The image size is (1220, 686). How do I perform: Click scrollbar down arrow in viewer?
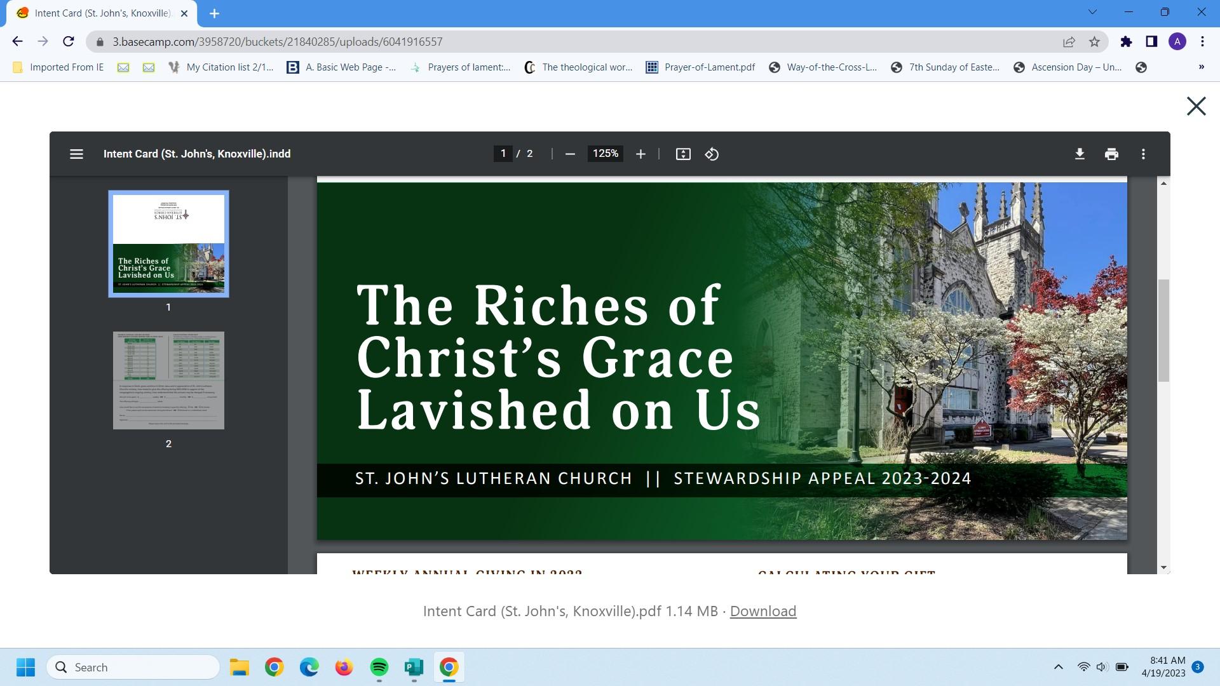click(1163, 567)
